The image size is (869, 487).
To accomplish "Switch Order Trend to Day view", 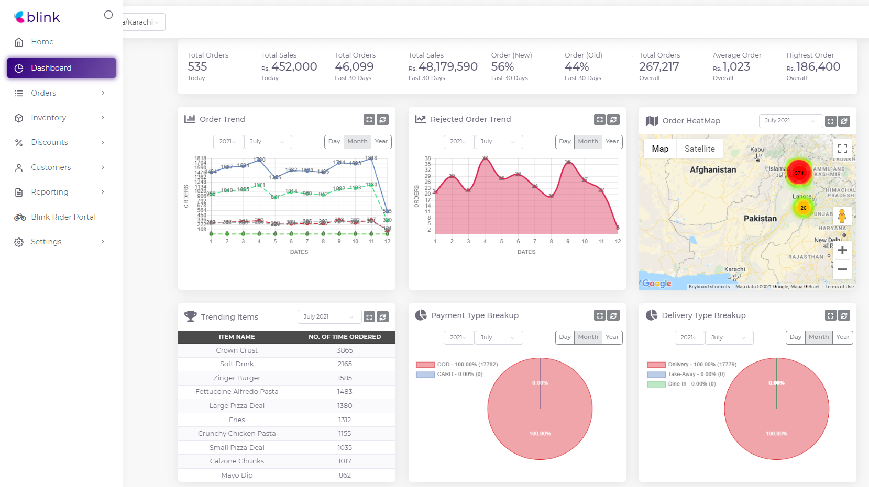I will click(334, 141).
